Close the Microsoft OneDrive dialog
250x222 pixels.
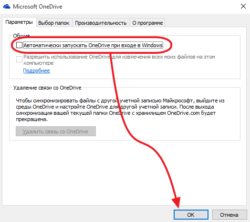[x=243, y=6]
